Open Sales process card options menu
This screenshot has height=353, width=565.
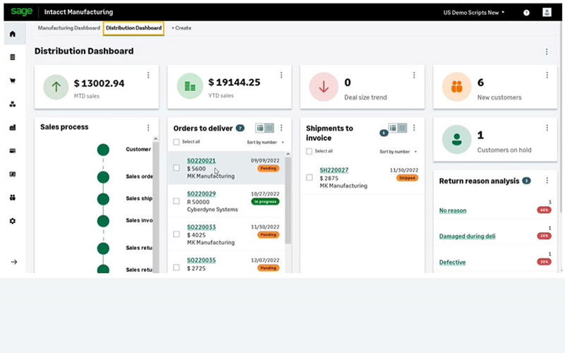pos(148,128)
